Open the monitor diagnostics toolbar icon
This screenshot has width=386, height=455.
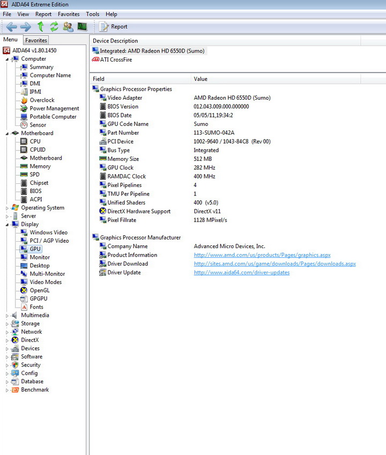[83, 27]
